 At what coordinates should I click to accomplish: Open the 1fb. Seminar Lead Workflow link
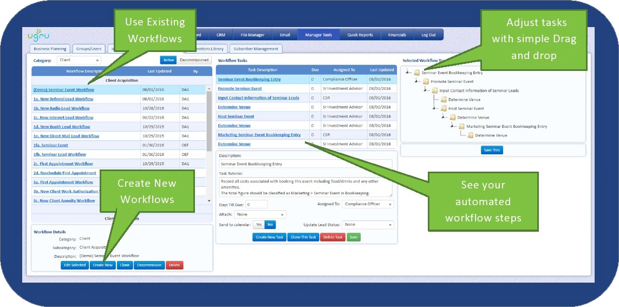point(59,154)
